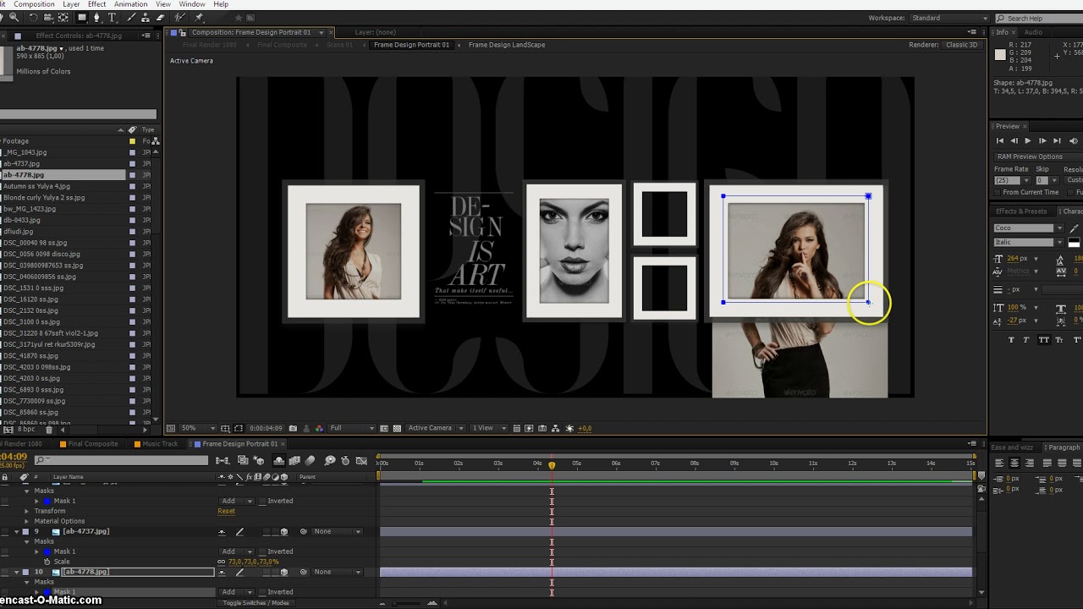Select the Rotation tool
Viewport: 1083px width, 609px height.
click(x=33, y=18)
